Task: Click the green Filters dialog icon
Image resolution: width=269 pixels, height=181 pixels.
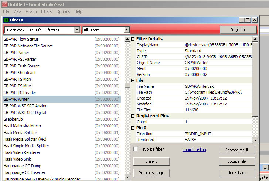Action: (x=6, y=20)
